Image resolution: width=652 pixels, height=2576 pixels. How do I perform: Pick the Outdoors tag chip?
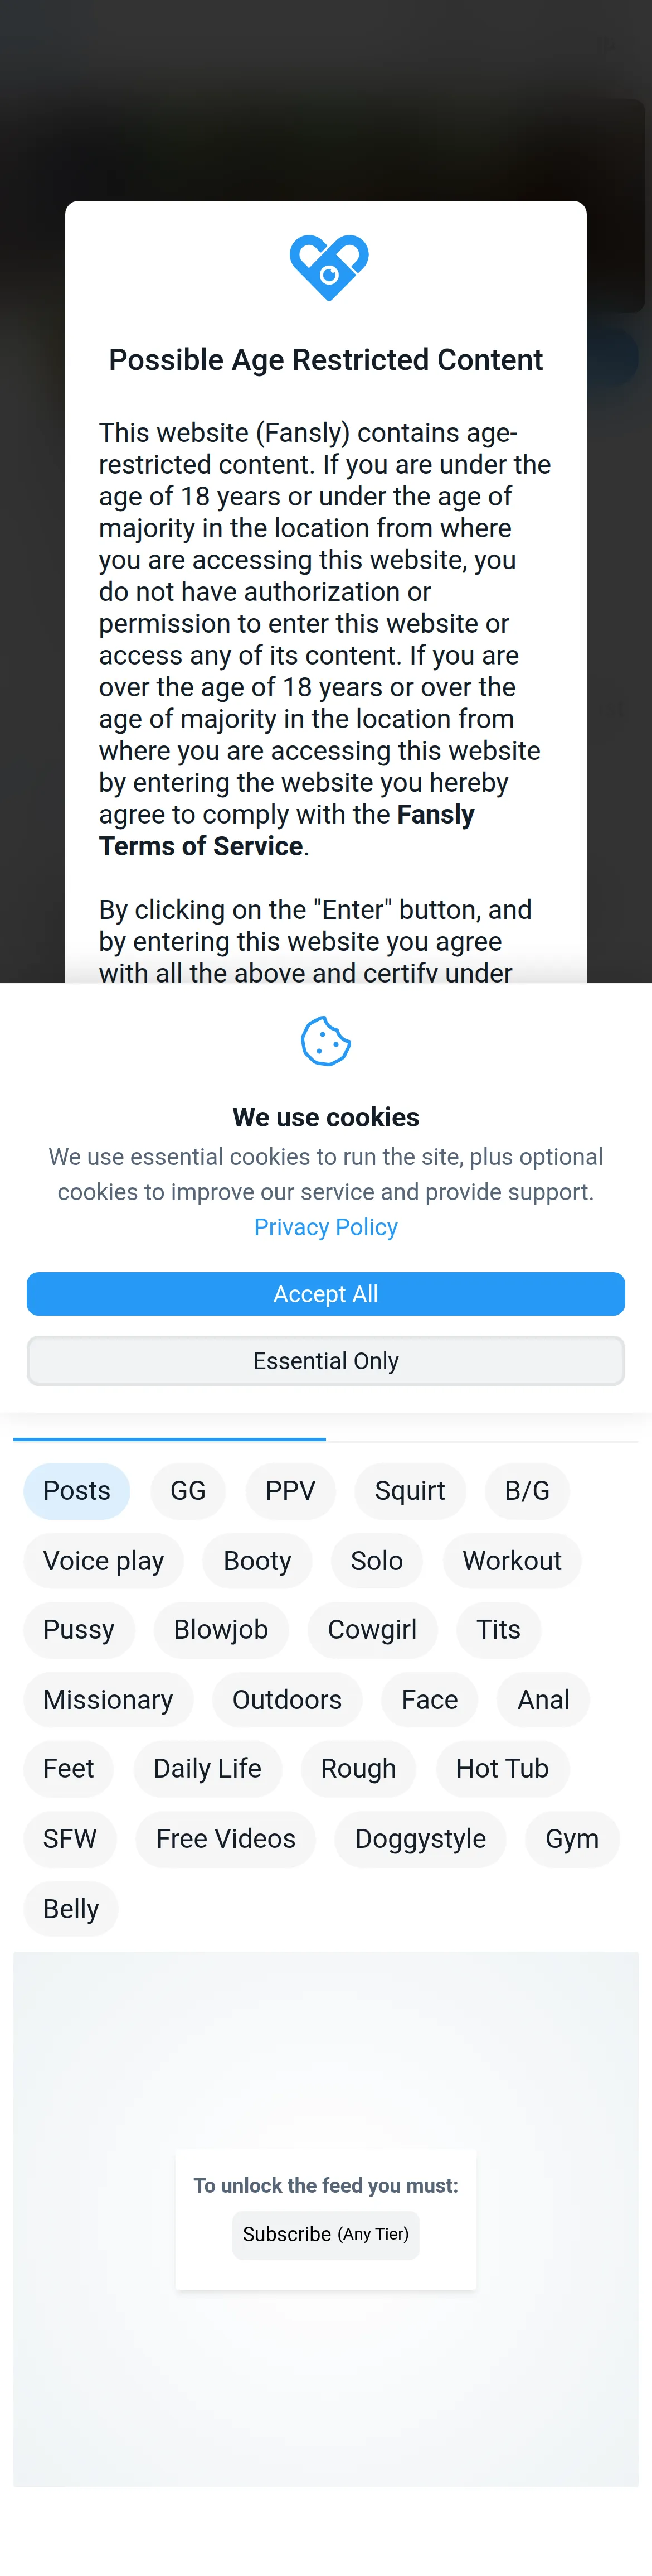pos(286,1700)
